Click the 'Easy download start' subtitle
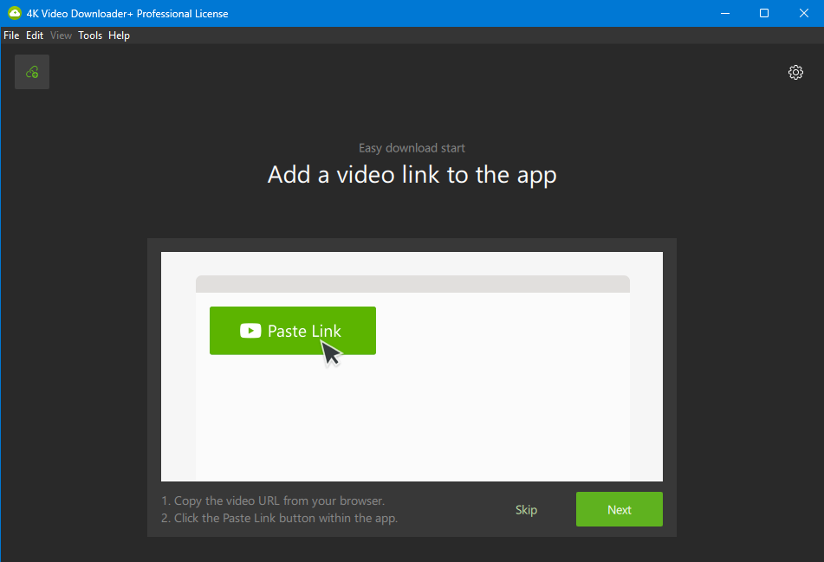The height and width of the screenshot is (562, 824). tap(412, 148)
